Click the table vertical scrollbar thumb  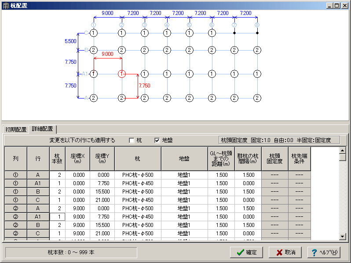pyautogui.click(x=343, y=157)
